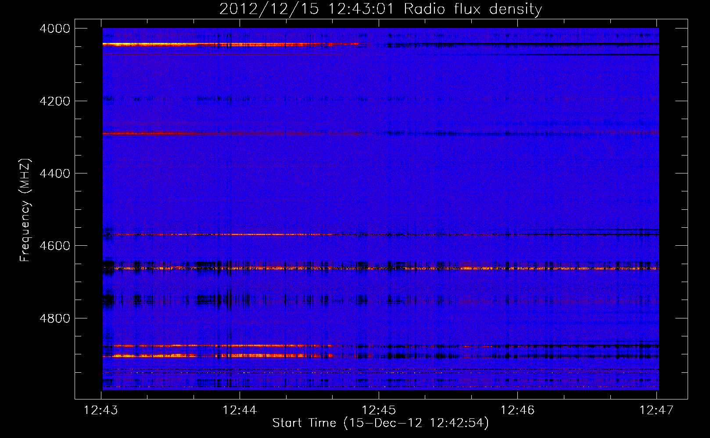Click the 'Start Time (15-Dec-12 12:42:54)' axis title
This screenshot has width=710, height=438.
(x=380, y=423)
